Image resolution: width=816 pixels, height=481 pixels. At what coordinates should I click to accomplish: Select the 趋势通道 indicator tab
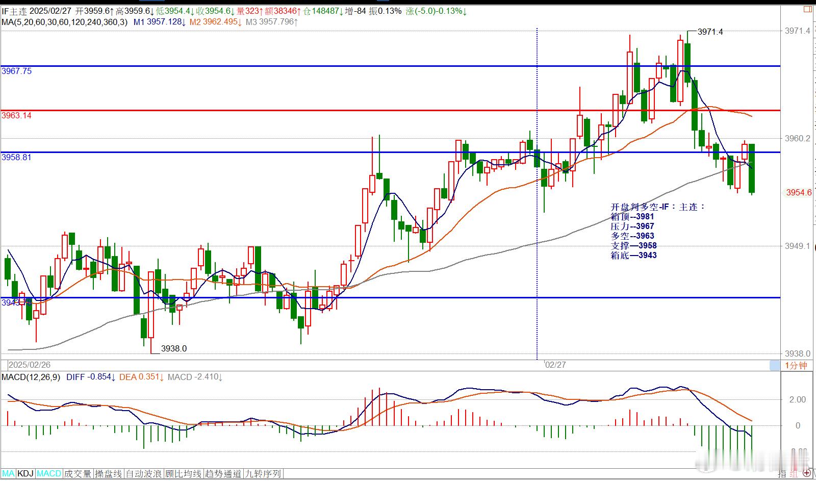point(223,474)
